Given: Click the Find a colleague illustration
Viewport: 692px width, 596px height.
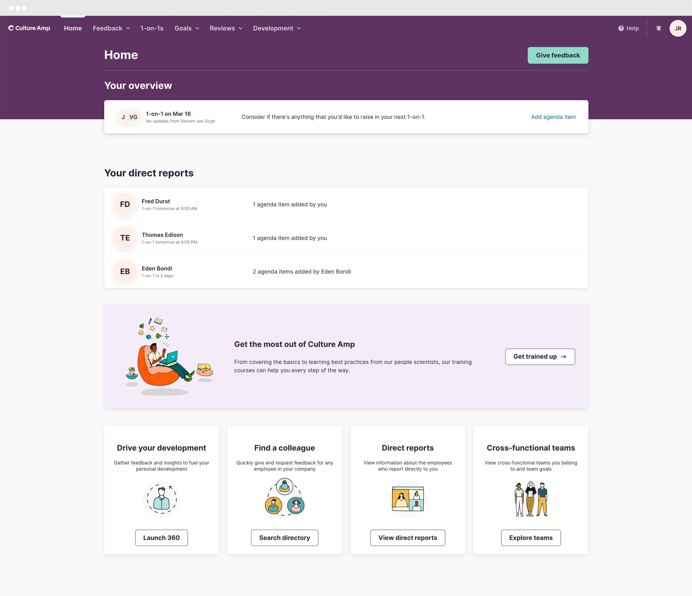Looking at the screenshot, I should pyautogui.click(x=285, y=497).
